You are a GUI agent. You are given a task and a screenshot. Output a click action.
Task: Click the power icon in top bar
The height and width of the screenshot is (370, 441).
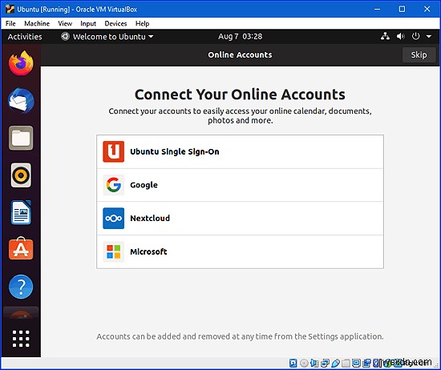pos(415,36)
